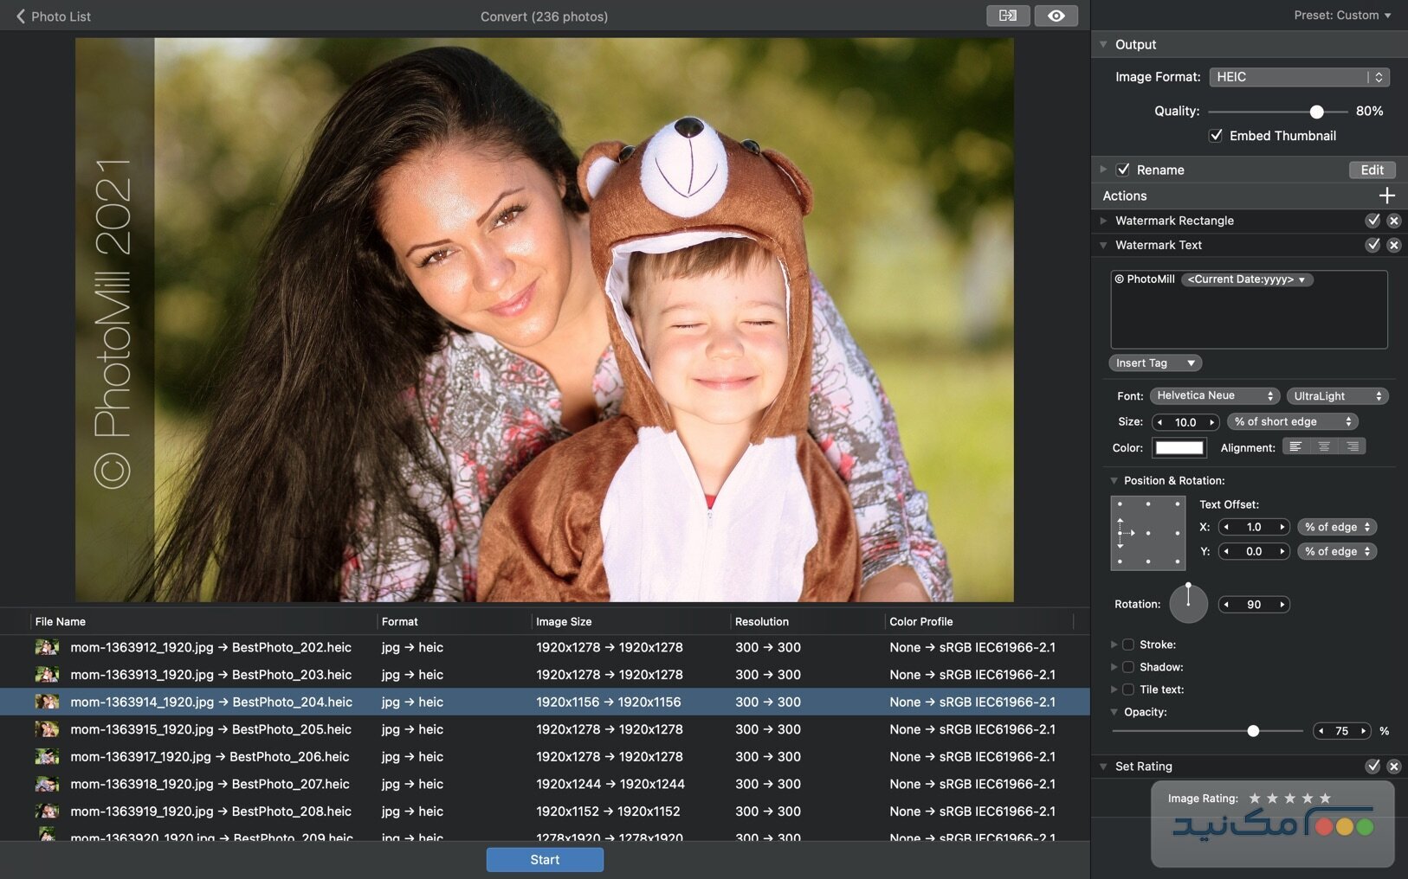This screenshot has height=879, width=1408.
Task: Click the preview eye icon in the top toolbar
Action: click(x=1056, y=16)
